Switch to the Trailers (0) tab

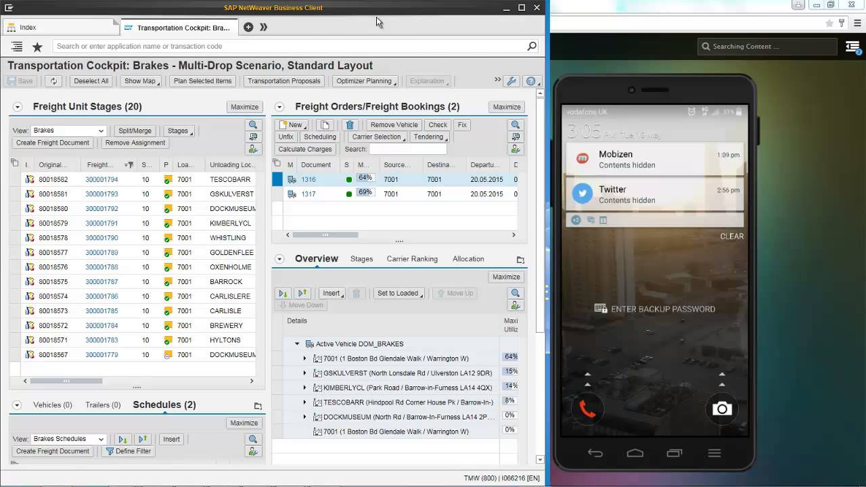point(103,405)
